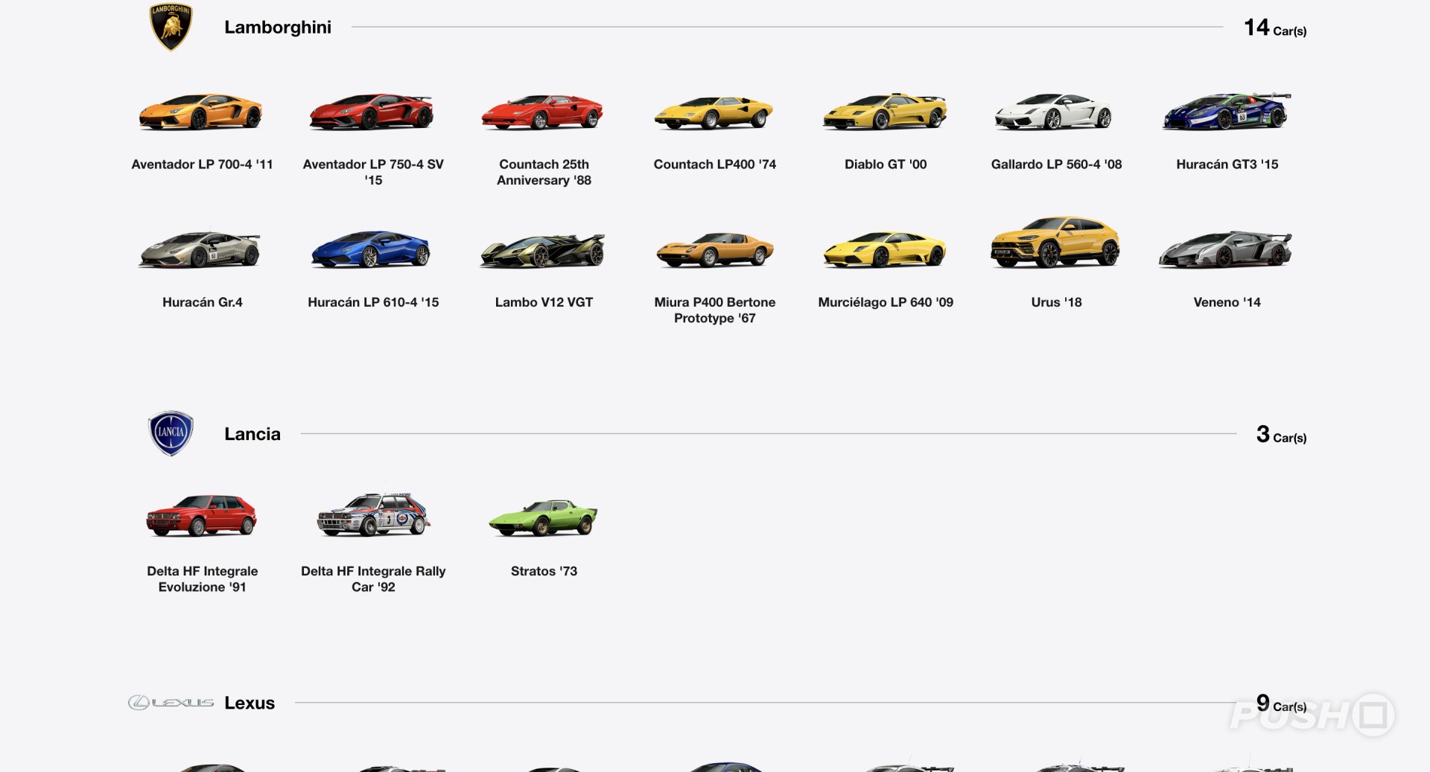Image resolution: width=1430 pixels, height=772 pixels.
Task: Click the 'Lambo V12 VGT' label
Action: point(544,302)
